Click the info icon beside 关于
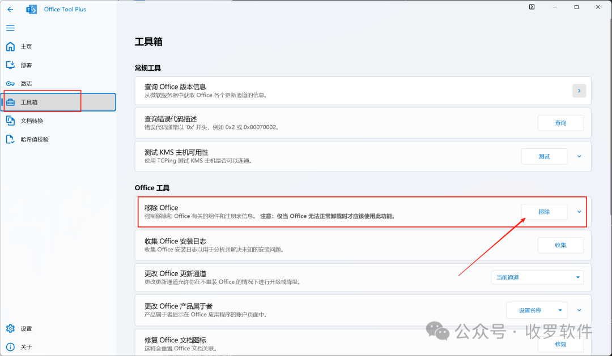The image size is (612, 356). 11,347
